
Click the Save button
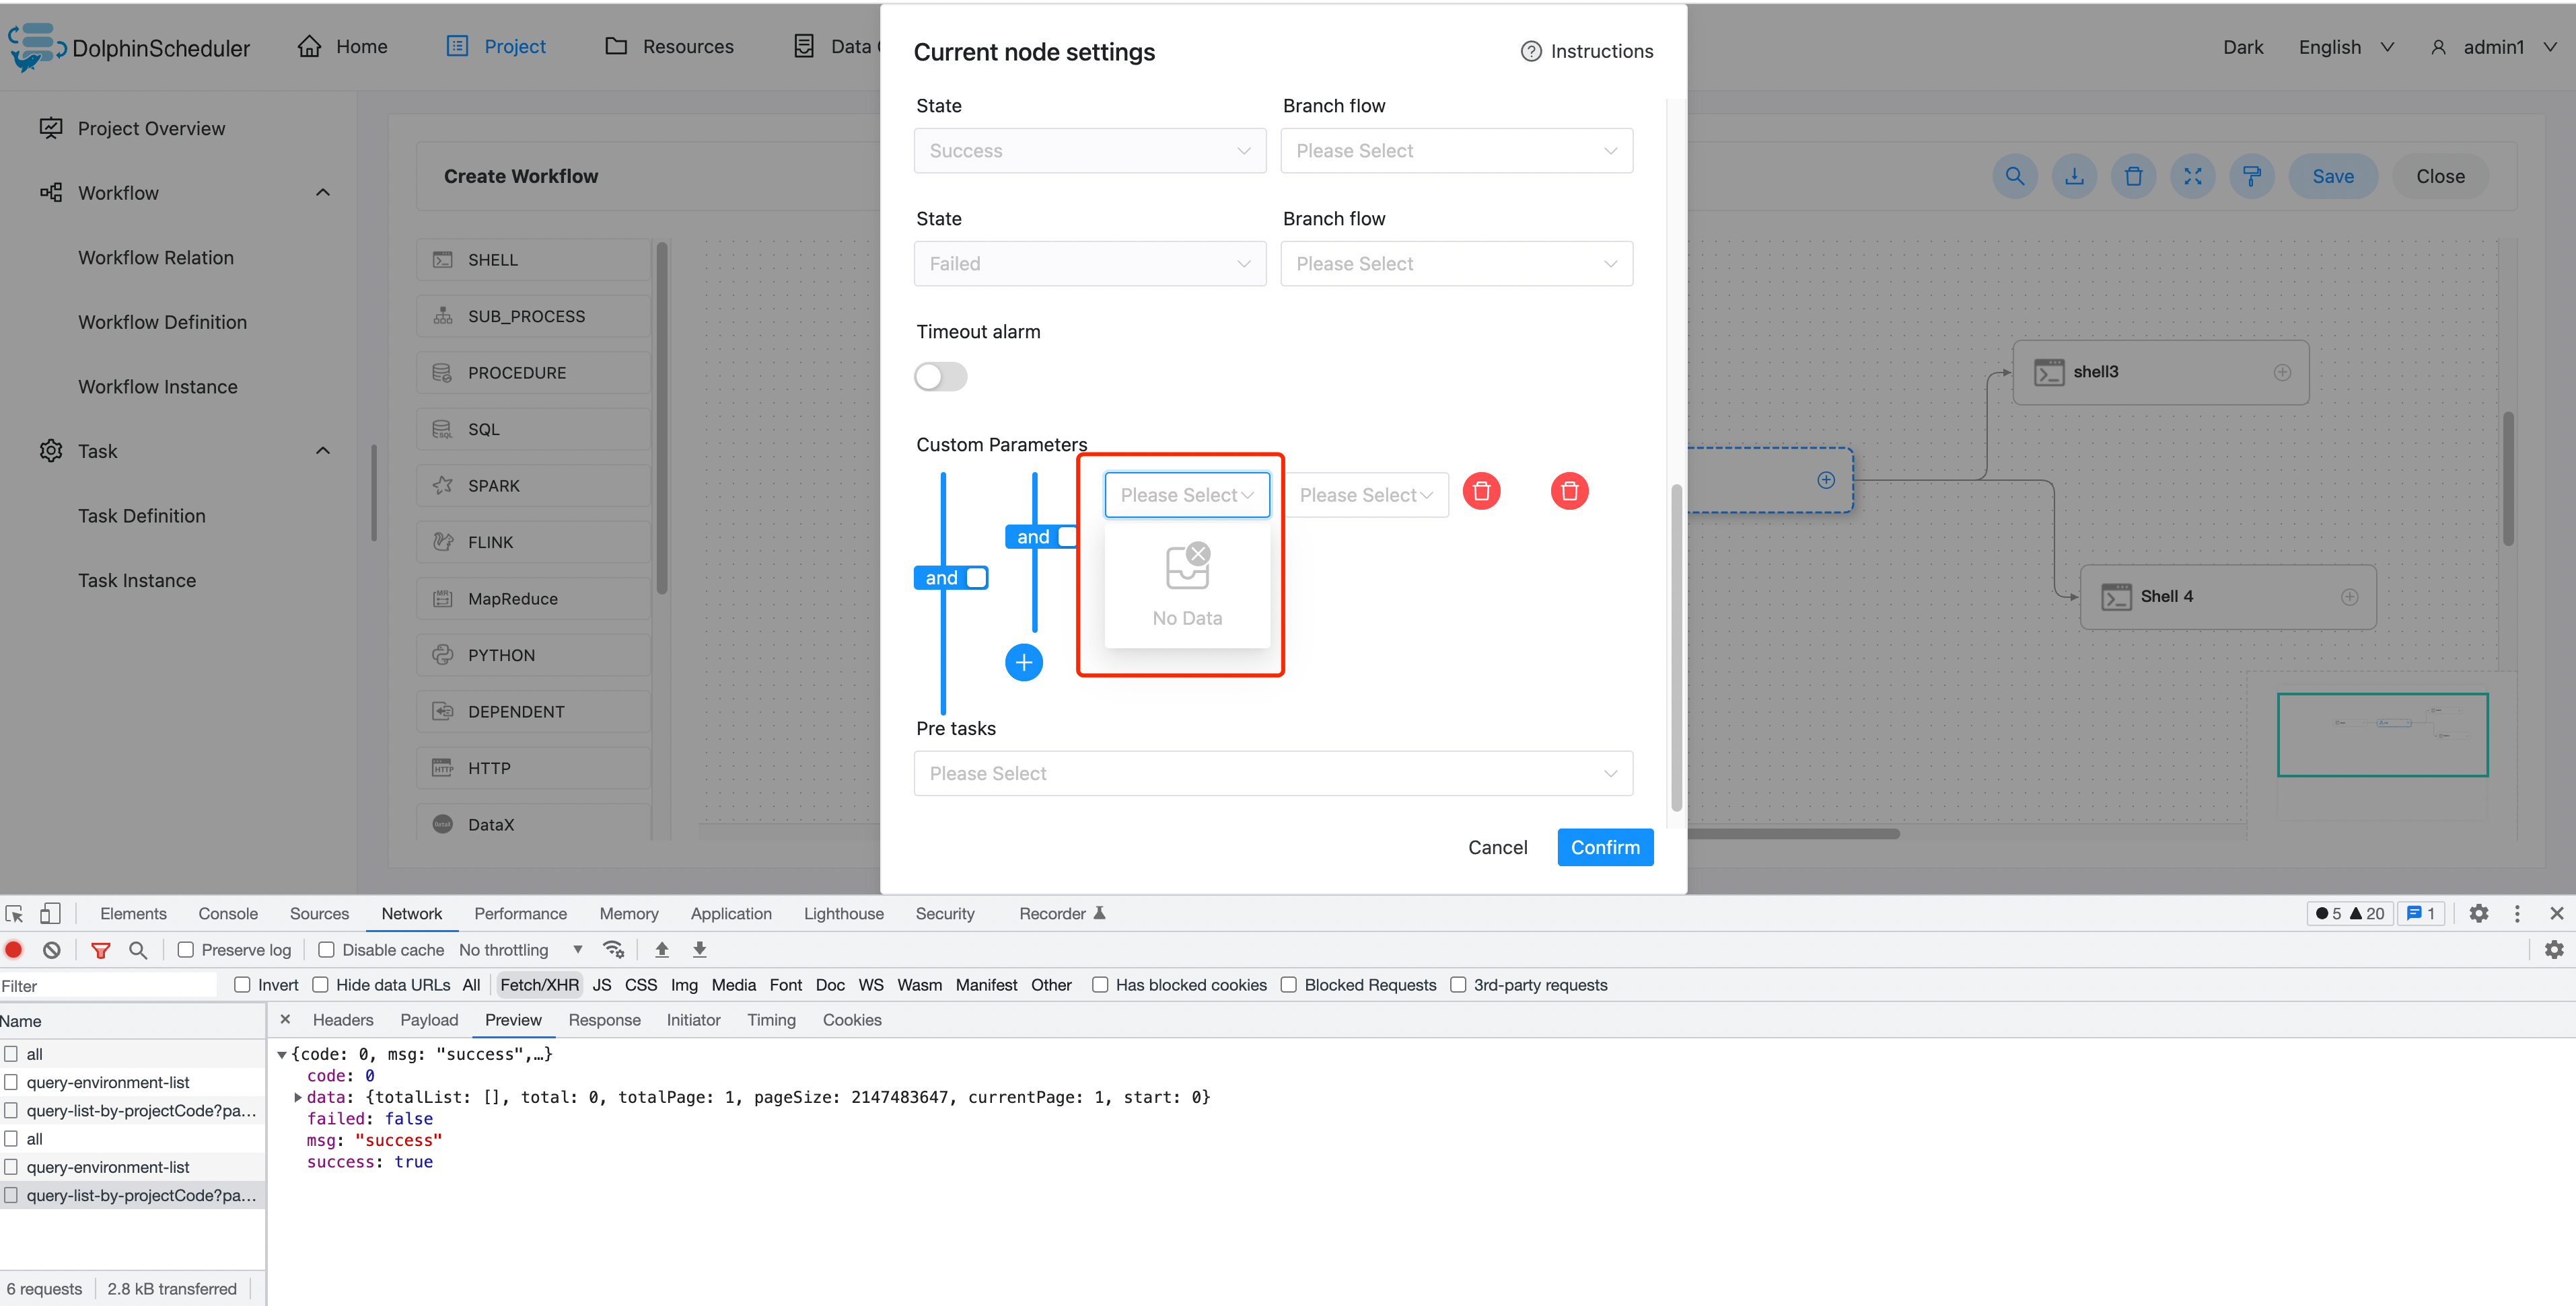click(2332, 176)
